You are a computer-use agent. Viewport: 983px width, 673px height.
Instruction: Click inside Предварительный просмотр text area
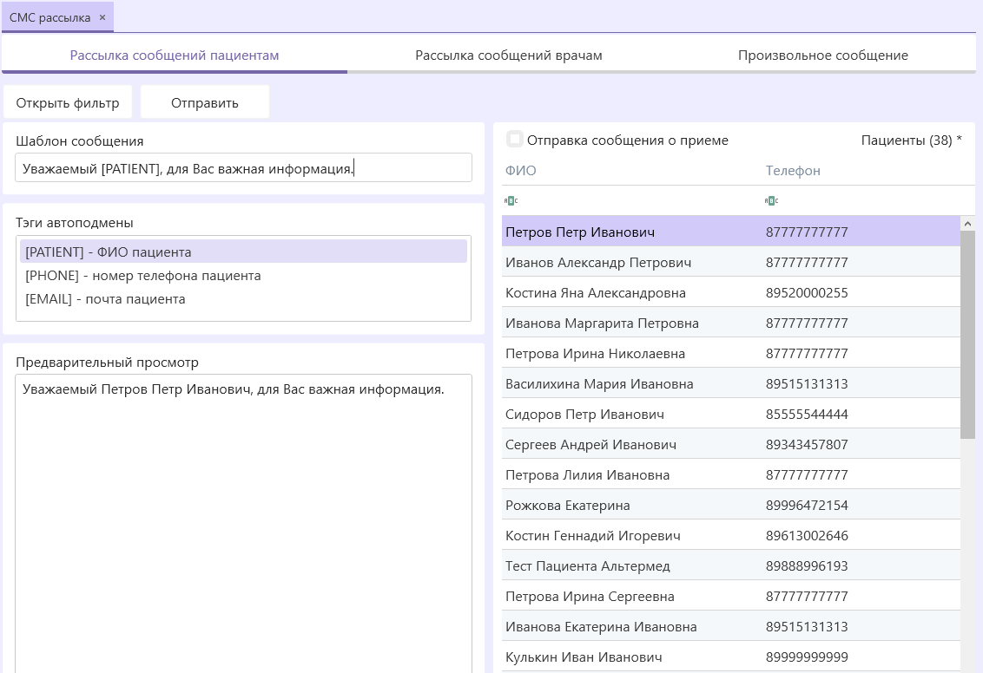(243, 523)
